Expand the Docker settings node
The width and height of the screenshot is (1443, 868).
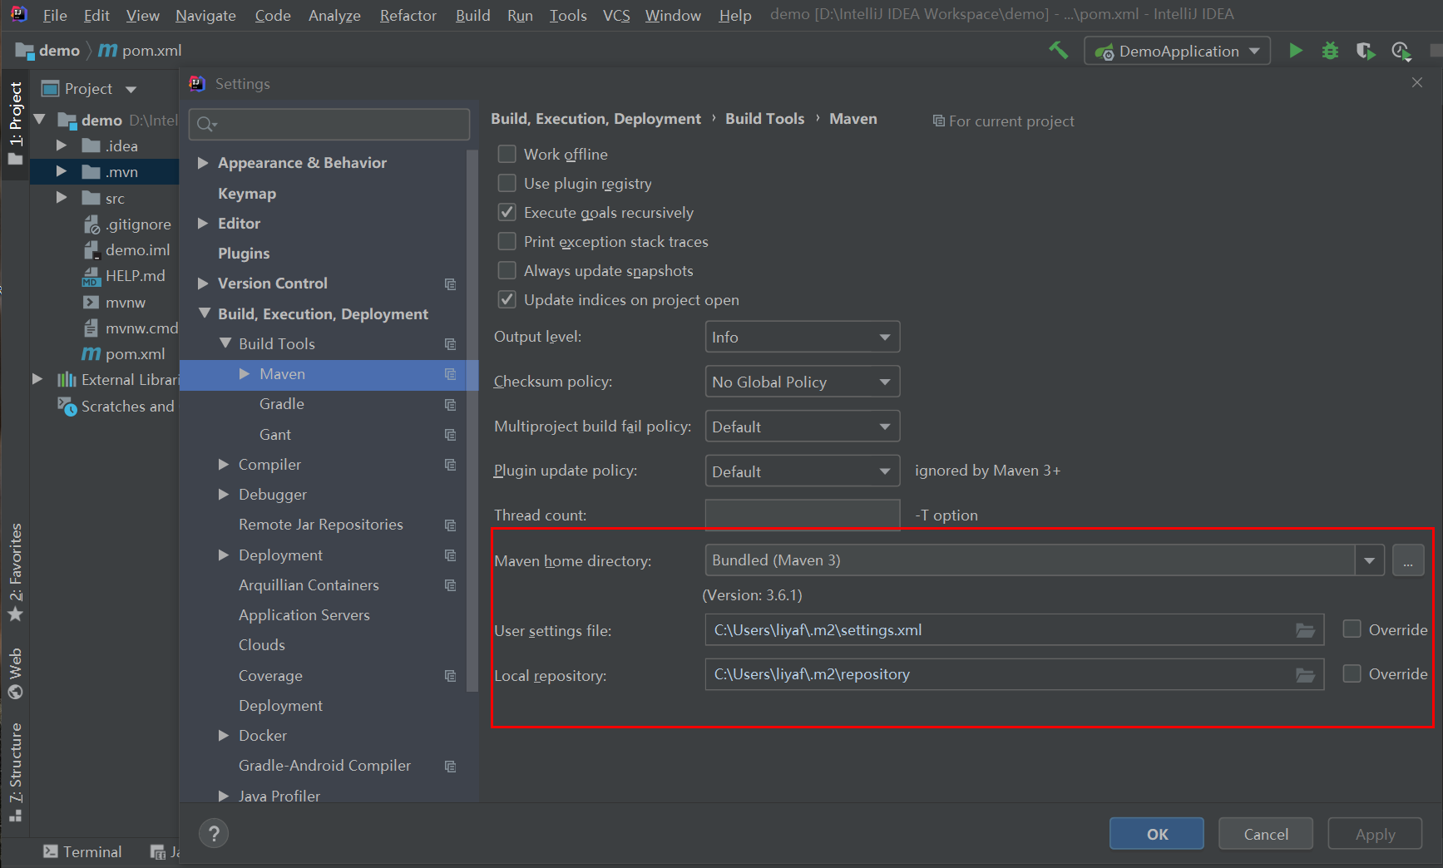tap(223, 735)
